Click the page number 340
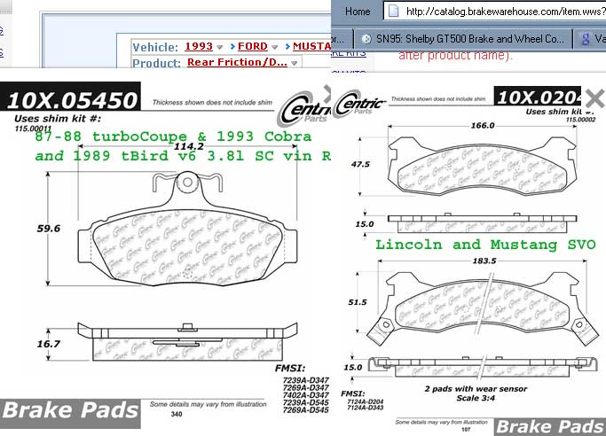 177,414
